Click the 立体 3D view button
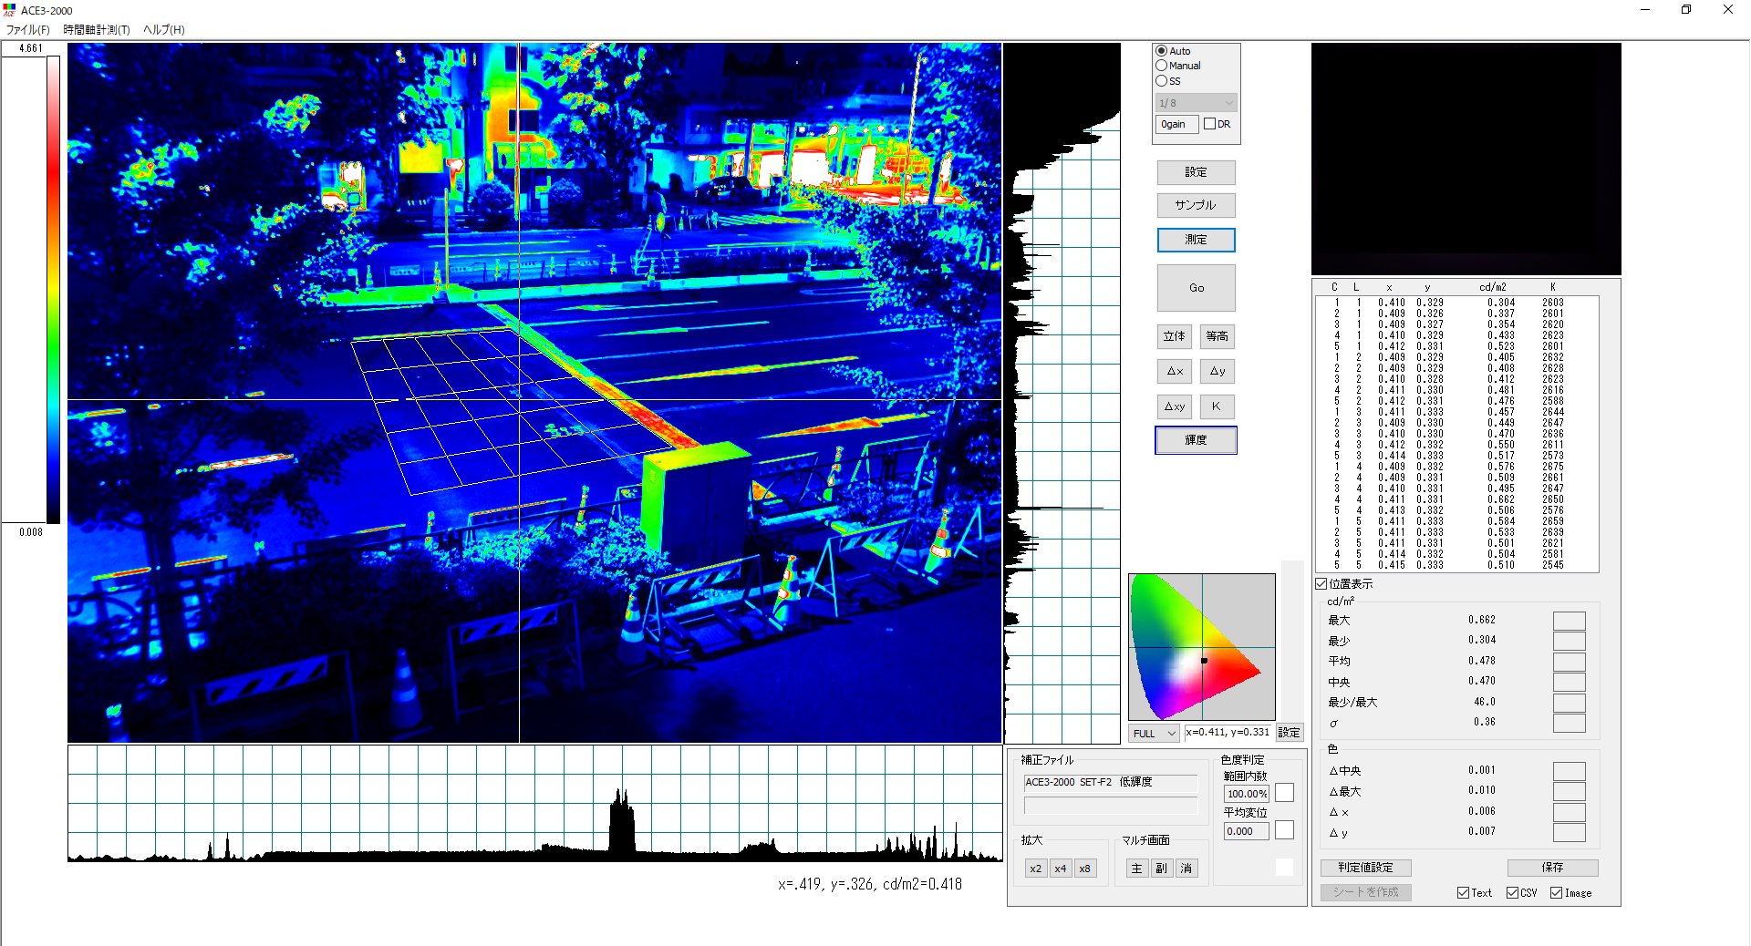The height and width of the screenshot is (946, 1751). pos(1174,336)
